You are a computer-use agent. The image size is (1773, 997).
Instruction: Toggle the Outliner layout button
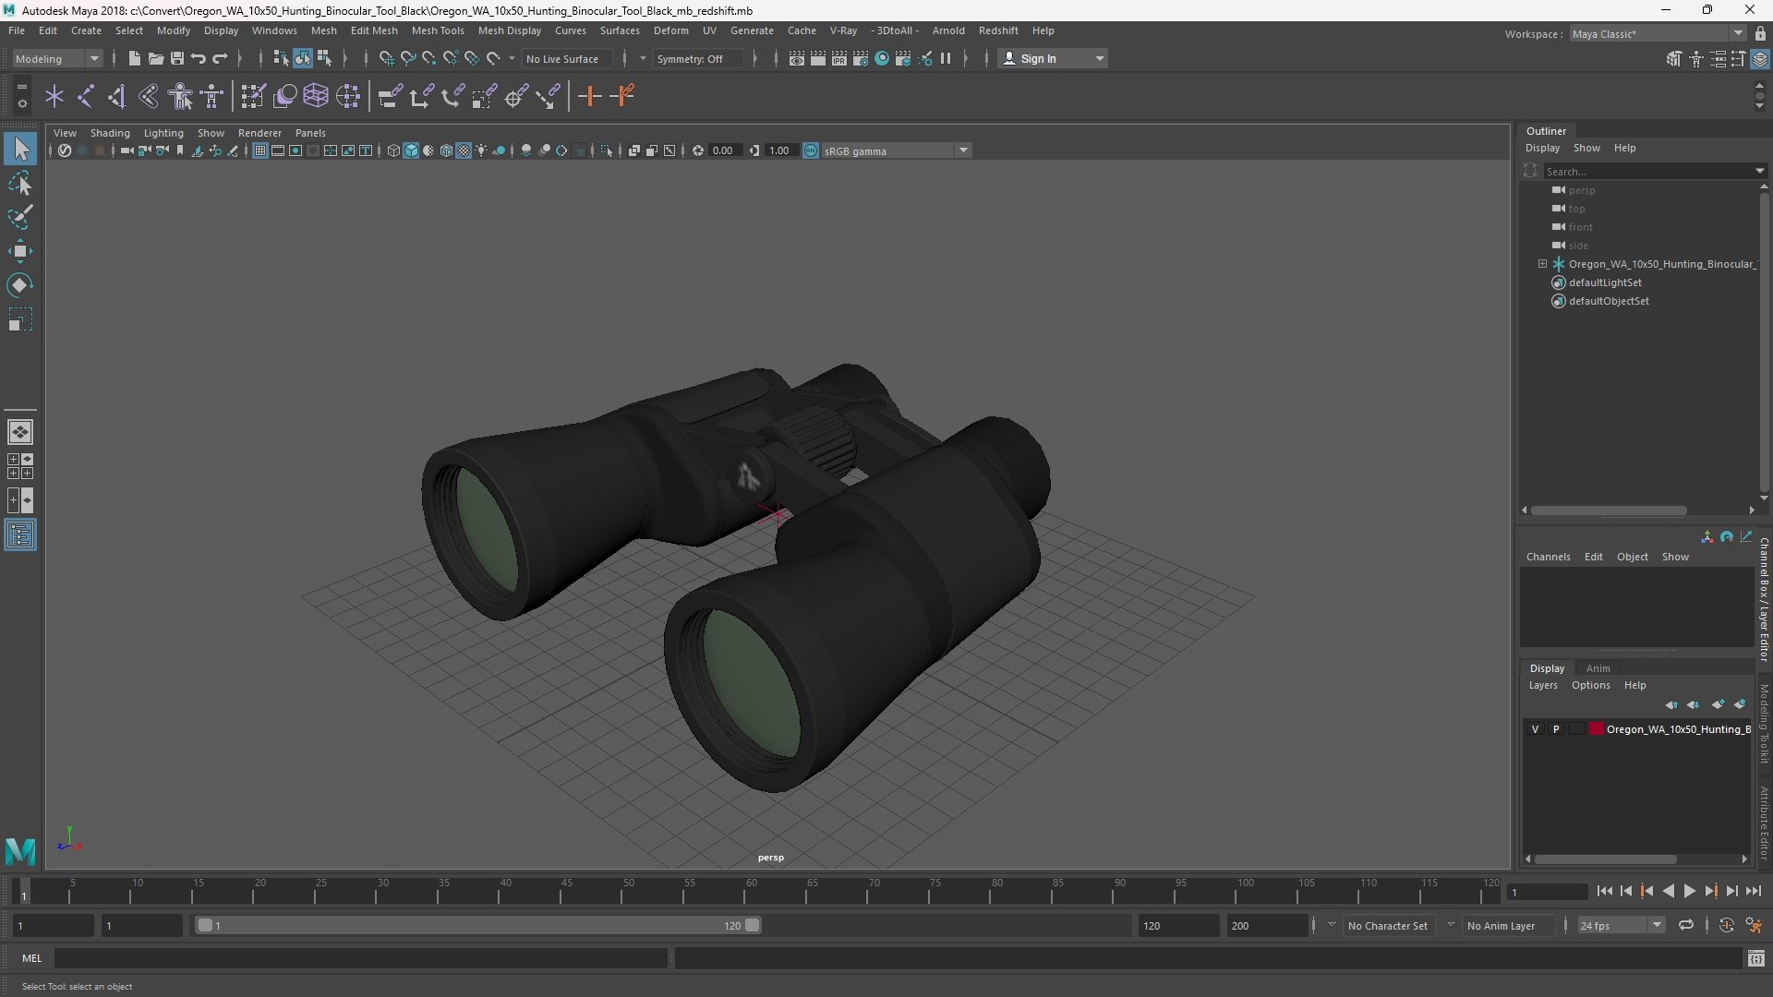tap(20, 535)
